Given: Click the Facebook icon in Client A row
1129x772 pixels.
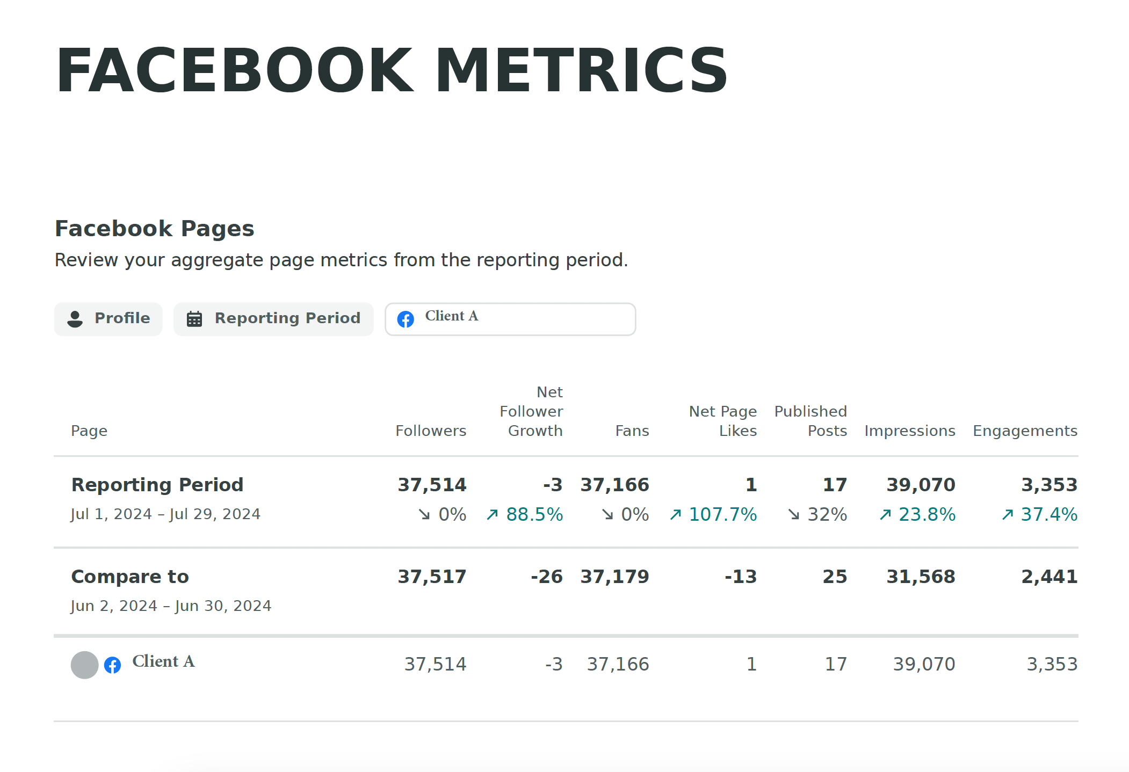Looking at the screenshot, I should [x=112, y=665].
